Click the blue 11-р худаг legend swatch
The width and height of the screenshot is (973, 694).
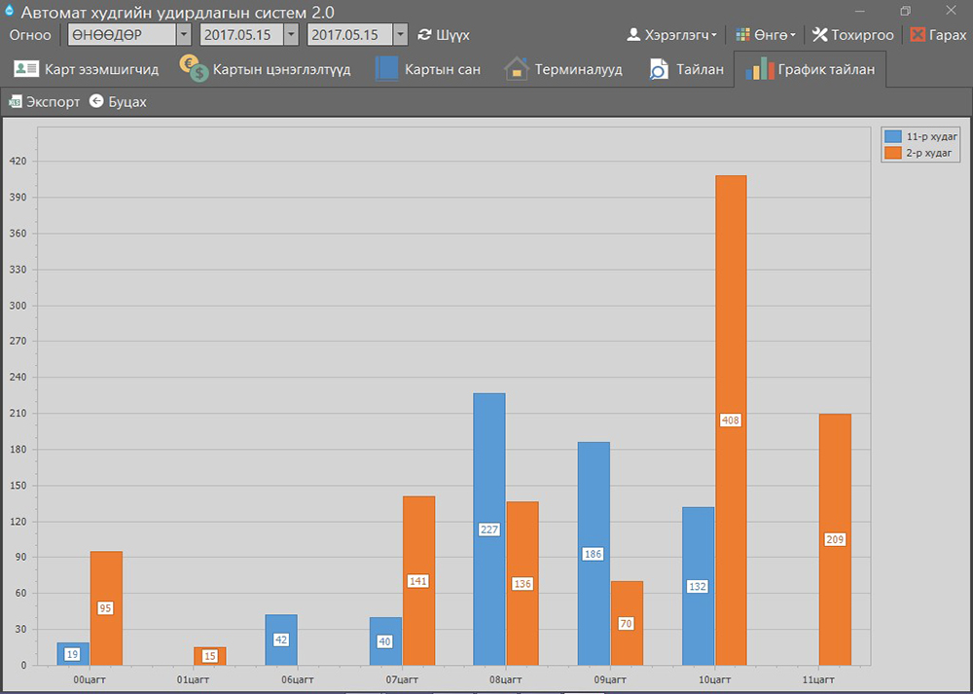pos(893,136)
